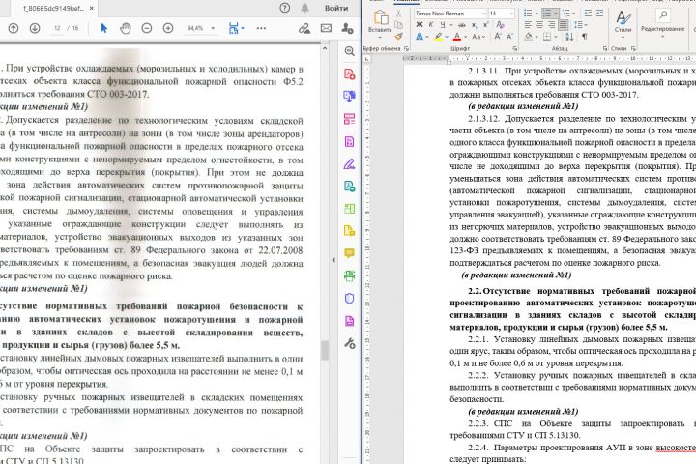Screen dimensions: 696x464
Task: Go to previous page in Acrobat
Action: [14, 28]
